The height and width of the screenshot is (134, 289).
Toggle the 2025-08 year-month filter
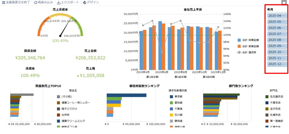point(277,40)
